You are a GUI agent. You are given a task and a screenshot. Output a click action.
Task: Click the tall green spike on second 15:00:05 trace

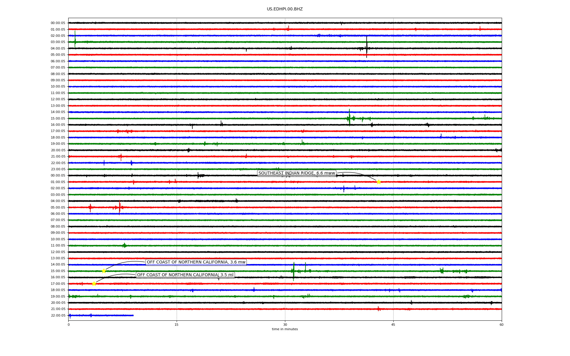[x=294, y=271]
